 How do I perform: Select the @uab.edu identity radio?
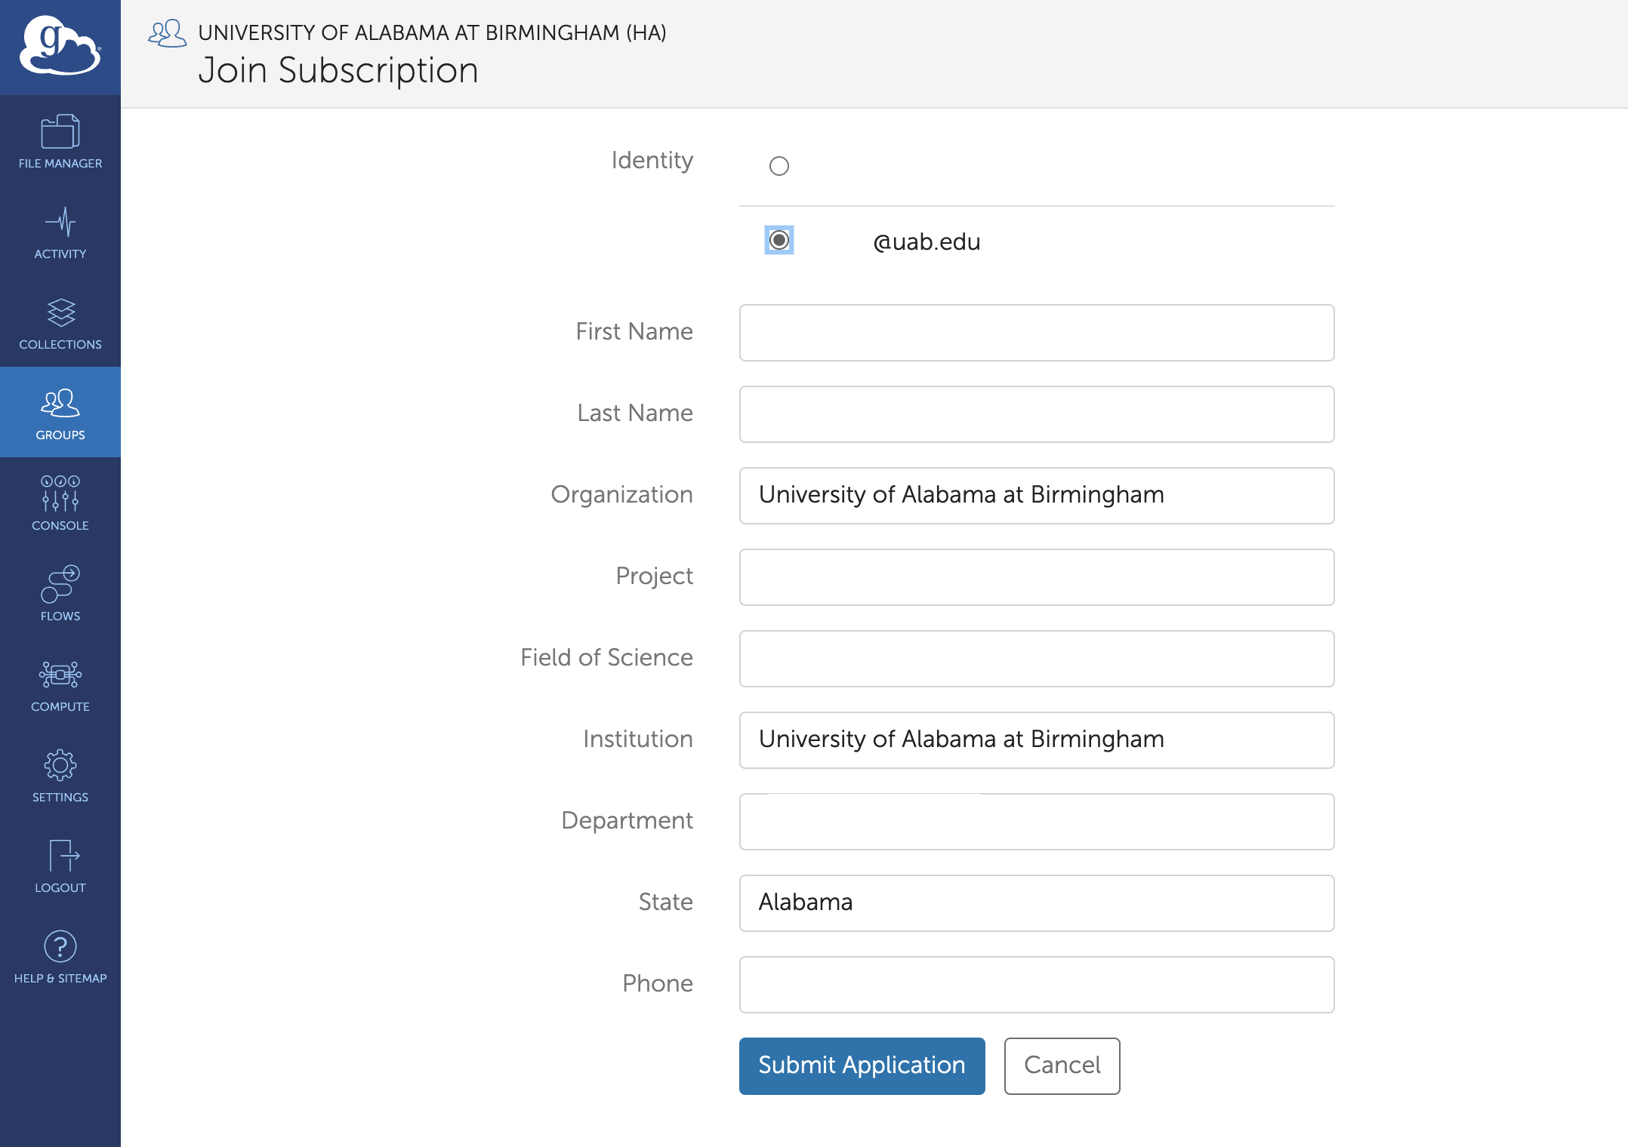pos(779,240)
